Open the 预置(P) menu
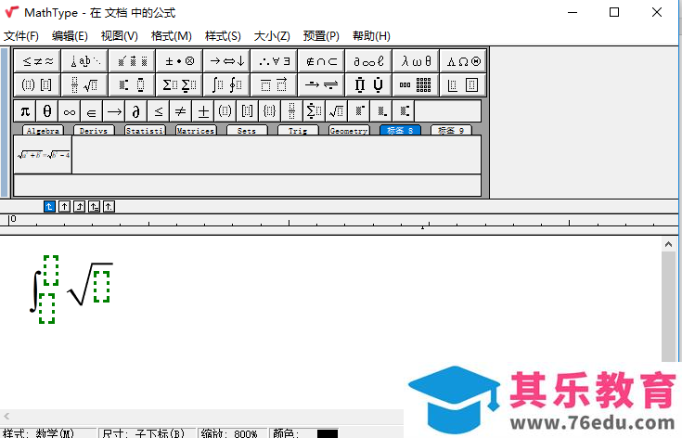The image size is (682, 438). pyautogui.click(x=321, y=35)
